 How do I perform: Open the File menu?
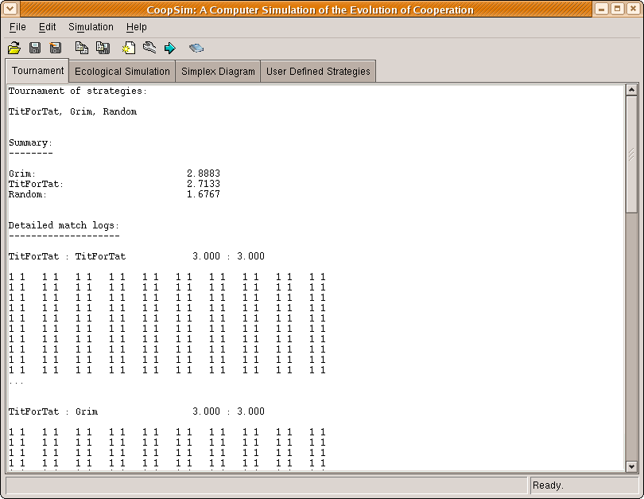[x=17, y=27]
